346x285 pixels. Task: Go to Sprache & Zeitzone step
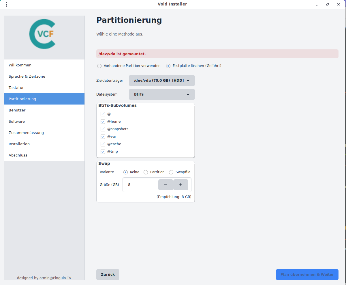[x=27, y=77]
